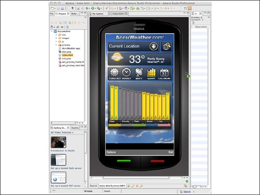Click the New file toolbar icon

click(x=52, y=8)
